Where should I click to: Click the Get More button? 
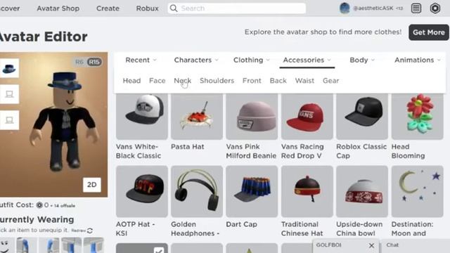(x=429, y=32)
